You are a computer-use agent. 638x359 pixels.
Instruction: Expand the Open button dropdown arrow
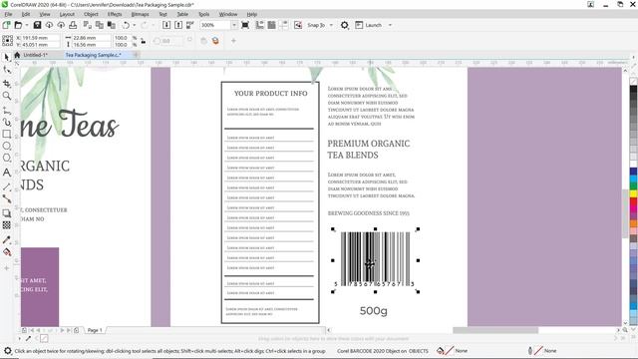pyautogui.click(x=27, y=25)
